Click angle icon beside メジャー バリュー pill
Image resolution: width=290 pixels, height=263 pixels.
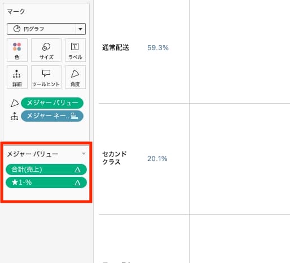click(x=15, y=103)
